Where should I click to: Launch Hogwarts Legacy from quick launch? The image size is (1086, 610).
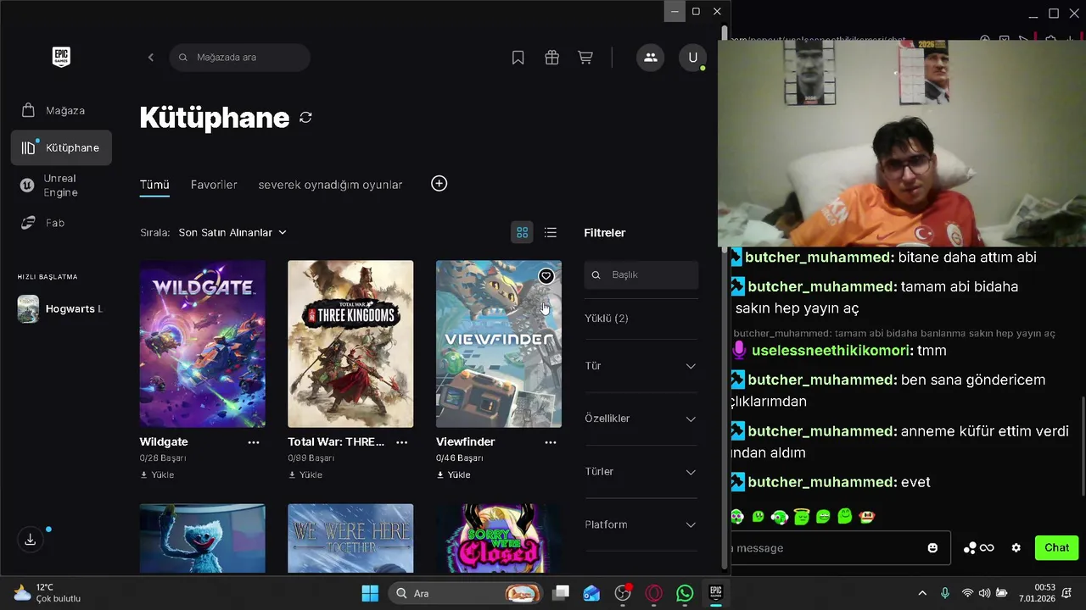61,309
